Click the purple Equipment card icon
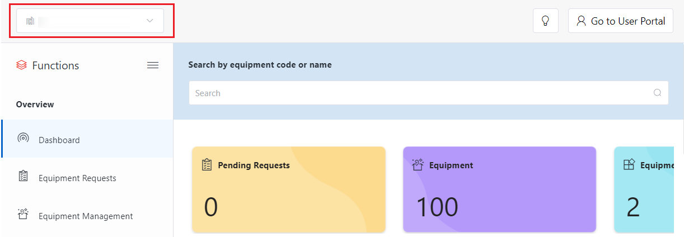 418,165
